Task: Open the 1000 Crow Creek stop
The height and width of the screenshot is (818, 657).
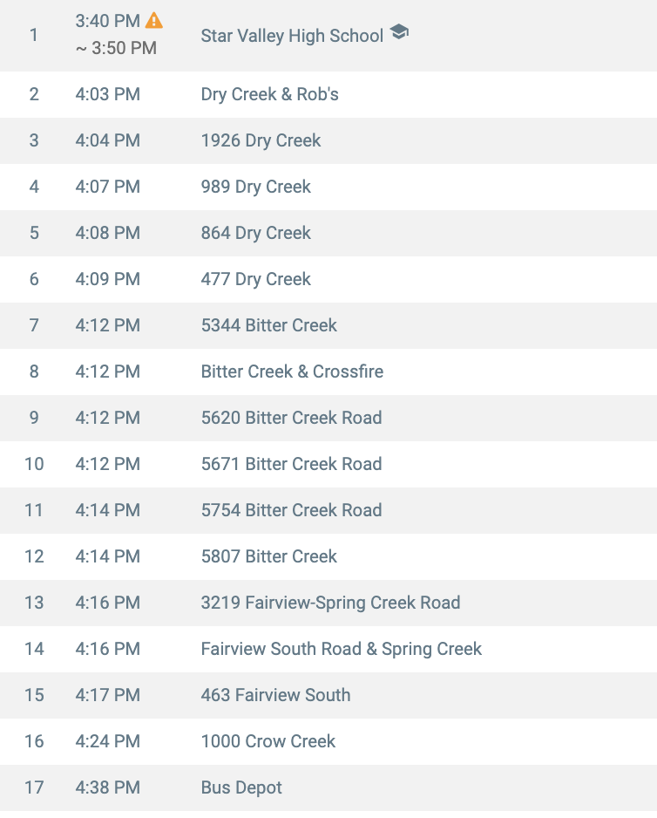Action: [268, 741]
